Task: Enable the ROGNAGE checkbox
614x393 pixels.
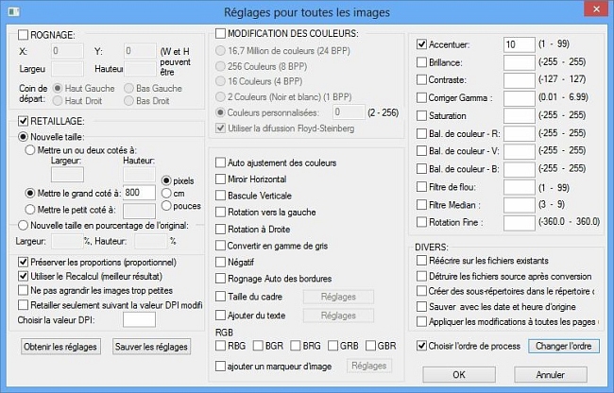Action: [x=23, y=35]
